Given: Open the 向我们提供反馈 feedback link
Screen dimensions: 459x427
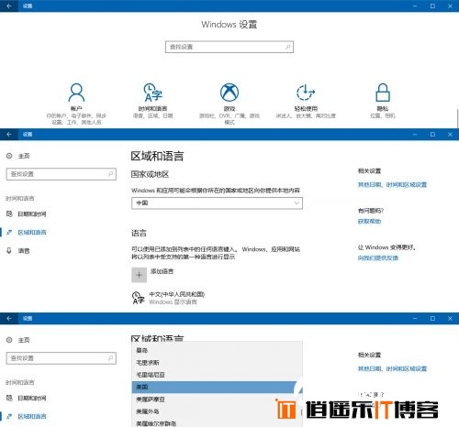Looking at the screenshot, I should [x=378, y=258].
